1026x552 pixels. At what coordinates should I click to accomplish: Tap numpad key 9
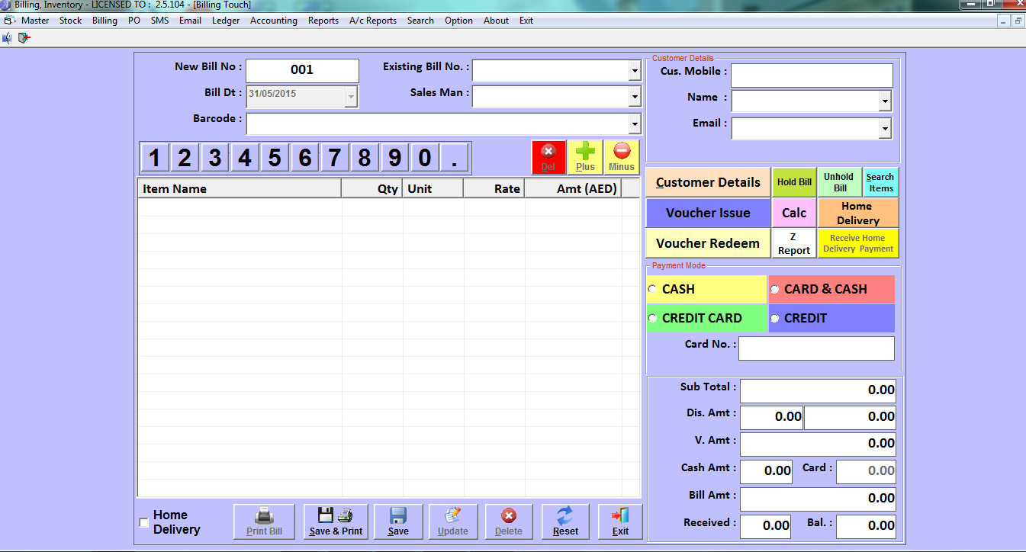pyautogui.click(x=394, y=158)
